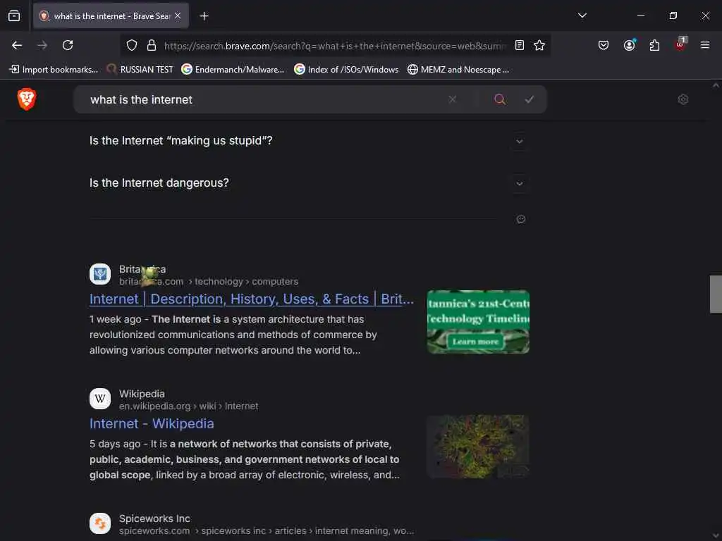Click the Spiceworks favicon

pyautogui.click(x=100, y=523)
